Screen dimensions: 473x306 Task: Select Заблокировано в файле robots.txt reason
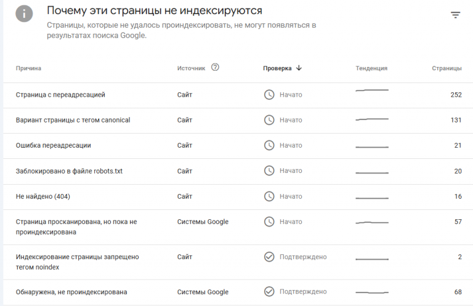(69, 171)
